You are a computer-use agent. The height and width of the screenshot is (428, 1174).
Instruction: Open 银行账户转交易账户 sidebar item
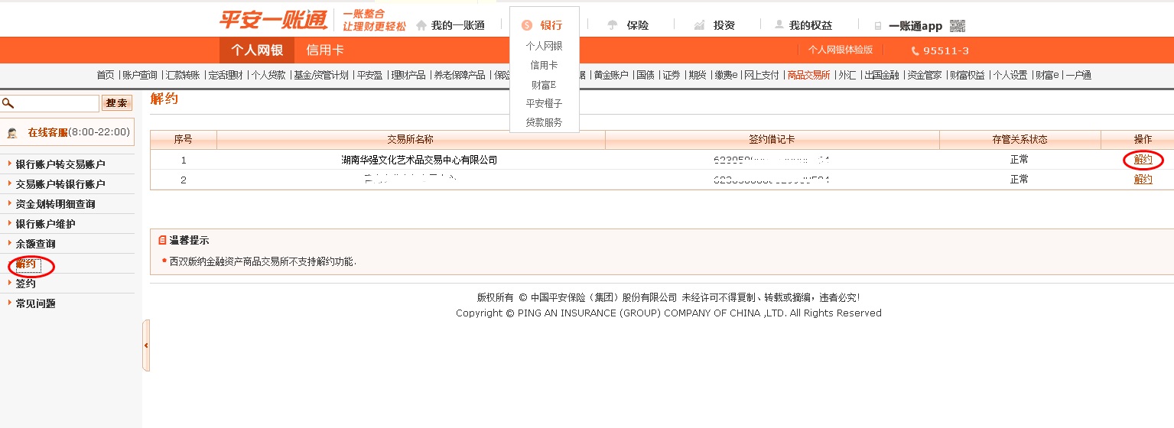60,164
